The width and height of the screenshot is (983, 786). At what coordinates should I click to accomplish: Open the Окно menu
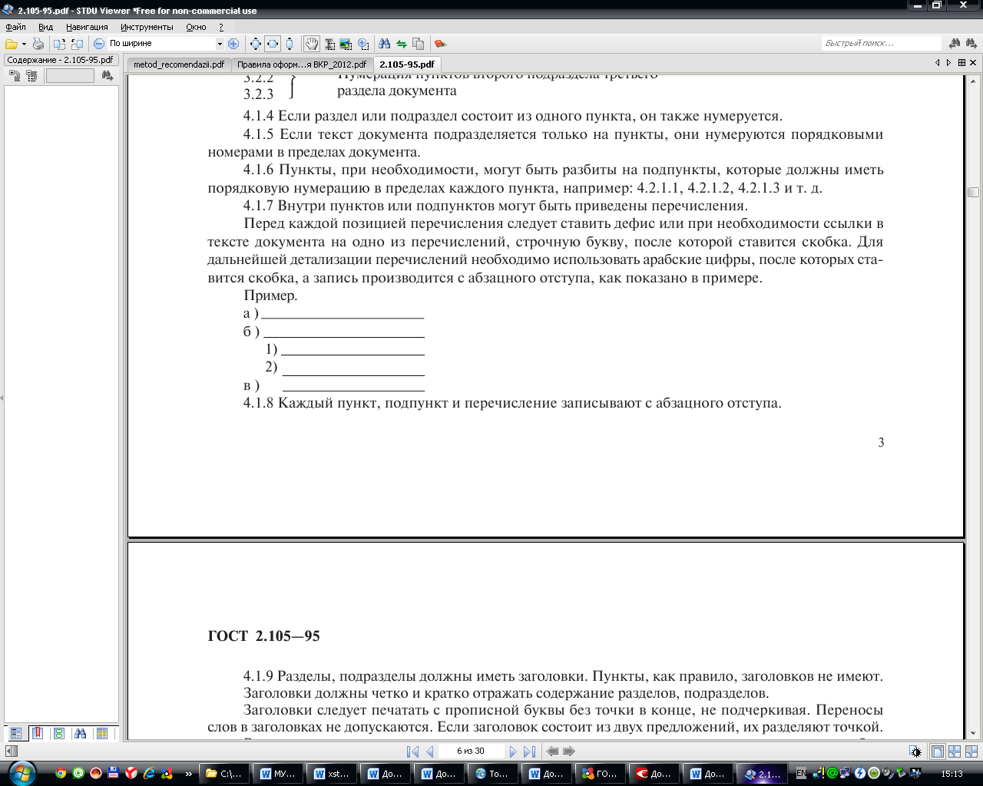click(x=196, y=27)
